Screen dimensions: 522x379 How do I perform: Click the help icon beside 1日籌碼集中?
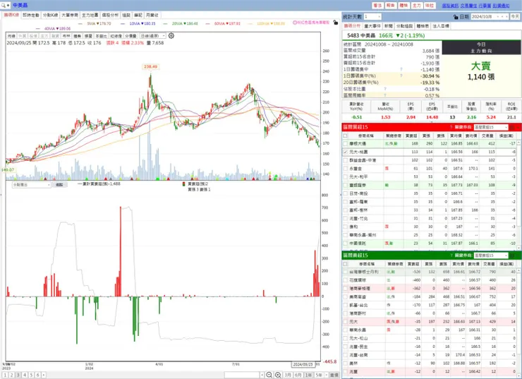[401, 69]
